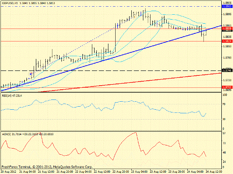Click the 23 Aug 12:00 time label

158,172
